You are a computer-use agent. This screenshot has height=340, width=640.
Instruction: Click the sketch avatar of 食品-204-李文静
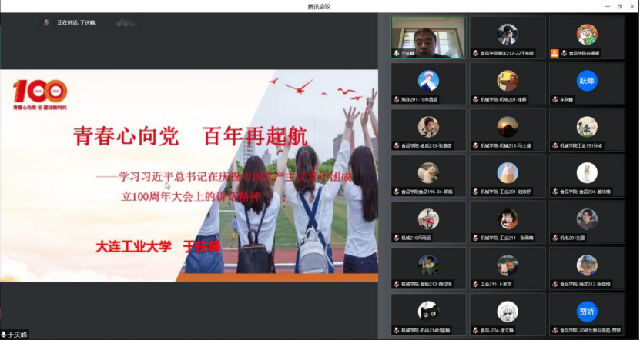click(508, 310)
